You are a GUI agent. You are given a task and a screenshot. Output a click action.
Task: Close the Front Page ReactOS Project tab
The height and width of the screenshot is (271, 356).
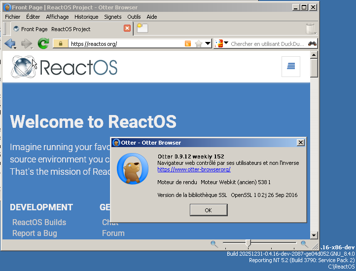coord(127,29)
